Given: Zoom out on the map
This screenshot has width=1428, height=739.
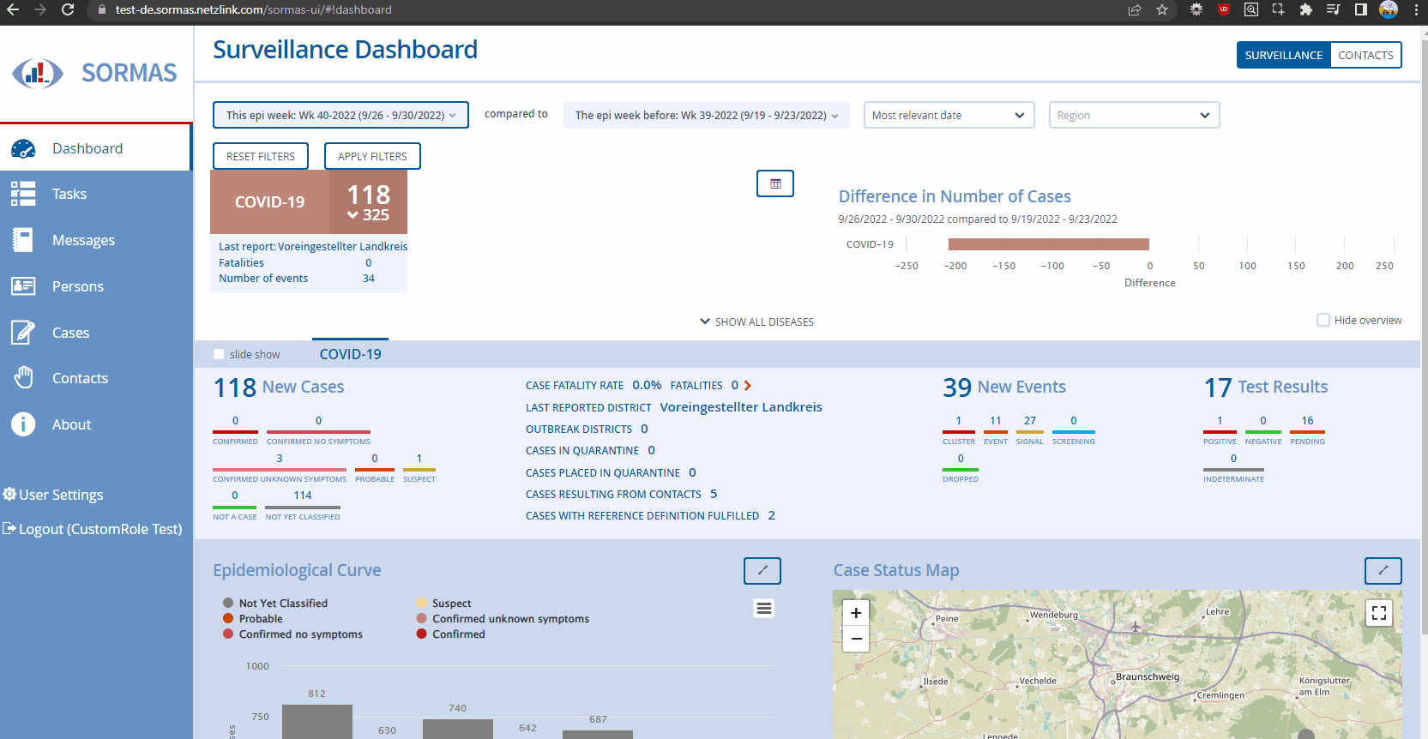Looking at the screenshot, I should pyautogui.click(x=856, y=639).
